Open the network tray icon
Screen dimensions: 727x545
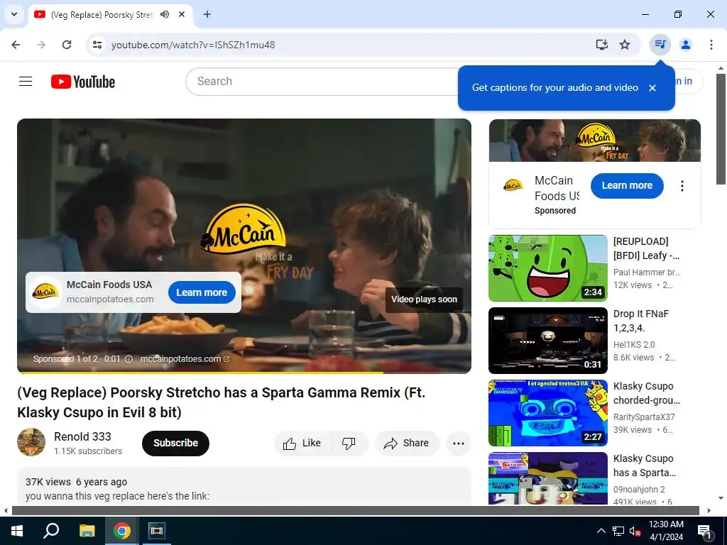click(x=618, y=531)
